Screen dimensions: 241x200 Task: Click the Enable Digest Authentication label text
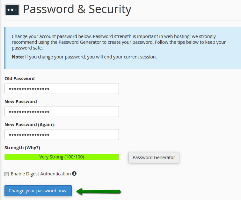click(40, 174)
